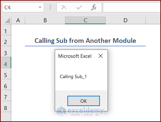The height and width of the screenshot is (122, 161).
Task: Click the Cancel X icon in formula bar
Action: 64,7
